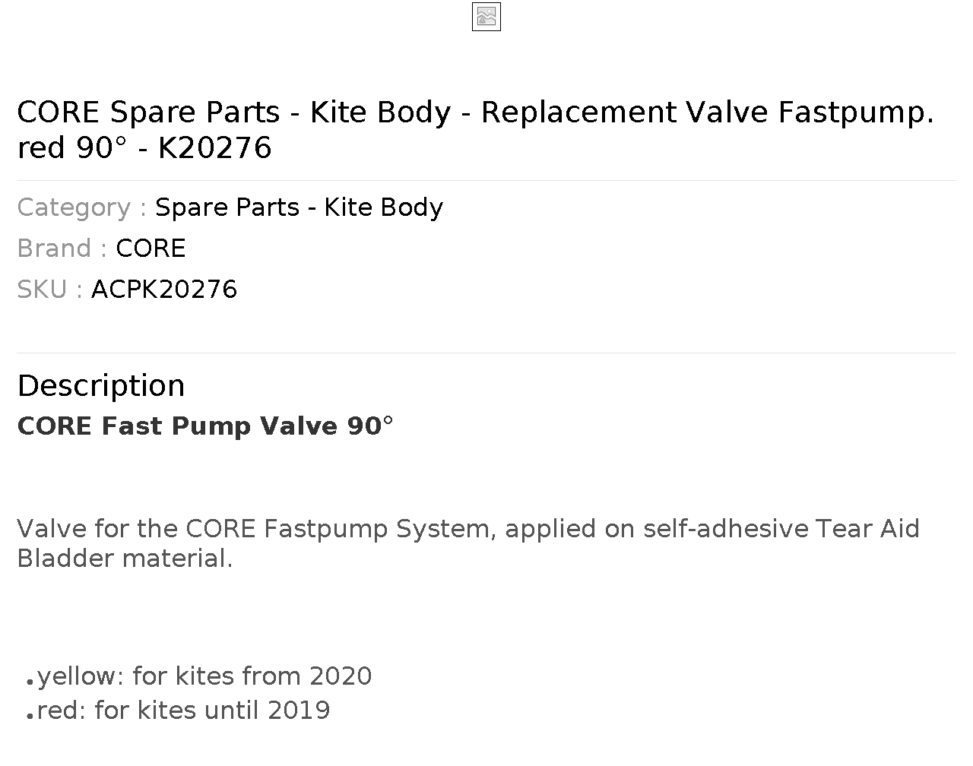Click the product title heading text
The width and height of the screenshot is (973, 766).
pos(475,130)
